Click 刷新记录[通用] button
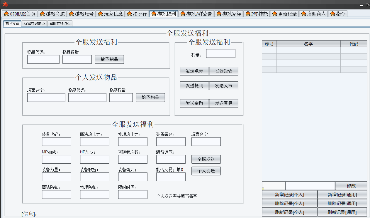The height and width of the screenshot is (218, 370). click(x=342, y=212)
